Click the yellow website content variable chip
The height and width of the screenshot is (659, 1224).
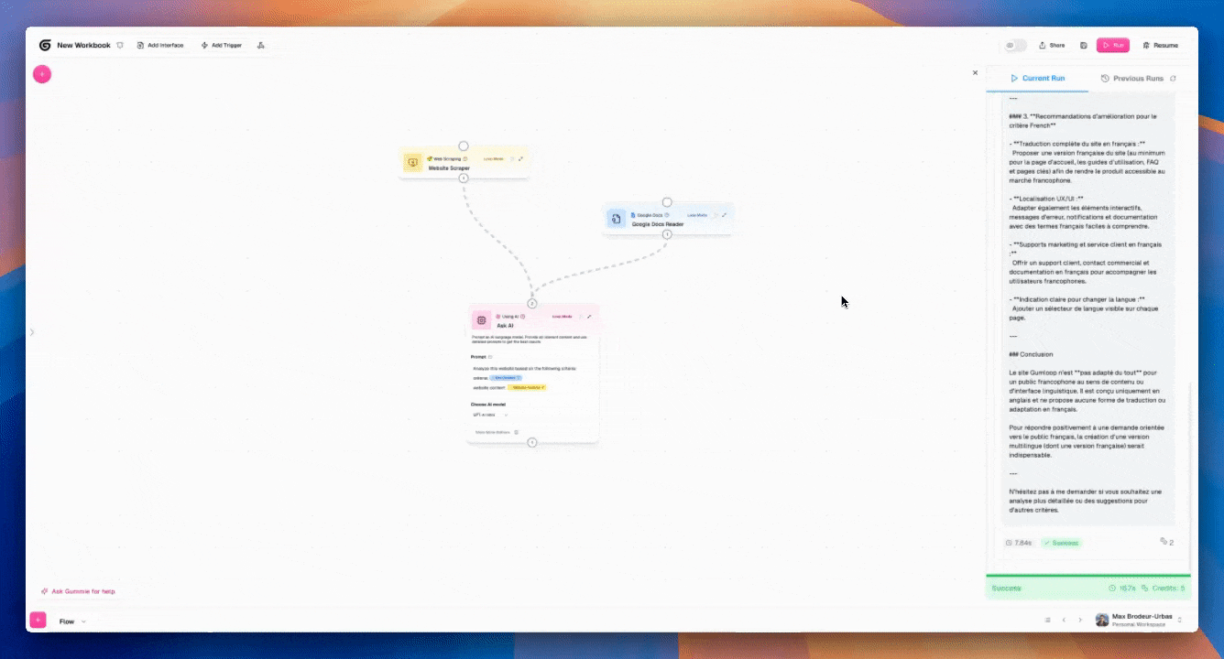527,387
